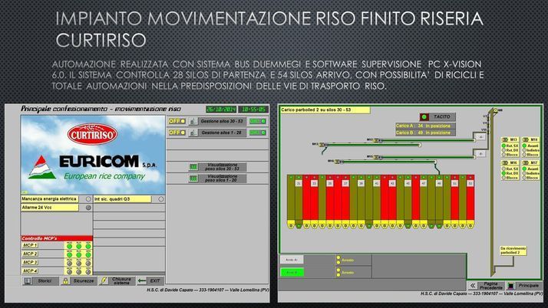Click green status indicator right of Gestione silos 1 - 28

[258, 133]
